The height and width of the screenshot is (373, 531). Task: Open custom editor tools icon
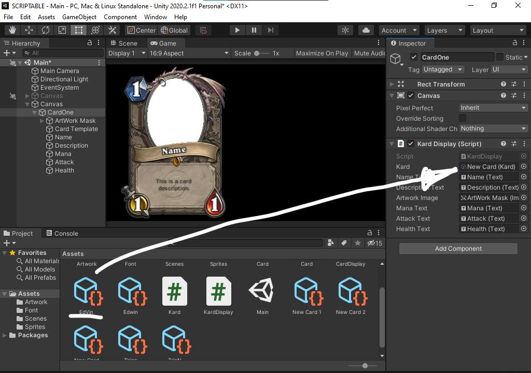(112, 30)
